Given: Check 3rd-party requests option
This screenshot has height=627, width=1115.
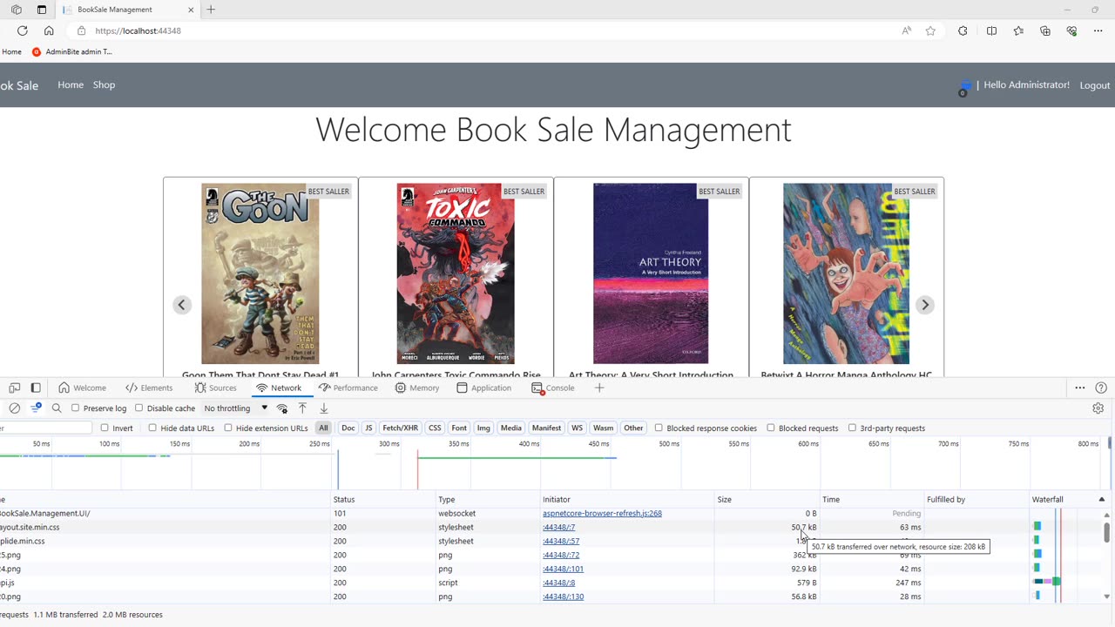Looking at the screenshot, I should [x=852, y=428].
